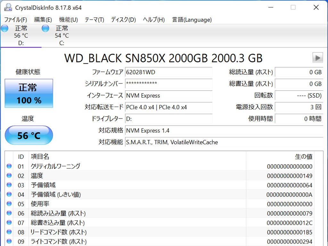Click the 生の値 column header
328x246 pixels.
(303, 157)
